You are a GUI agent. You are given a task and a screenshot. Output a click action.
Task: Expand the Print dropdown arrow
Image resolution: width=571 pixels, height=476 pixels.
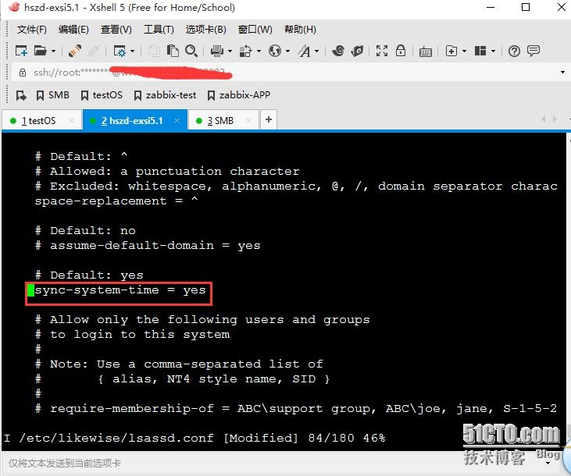tap(230, 52)
